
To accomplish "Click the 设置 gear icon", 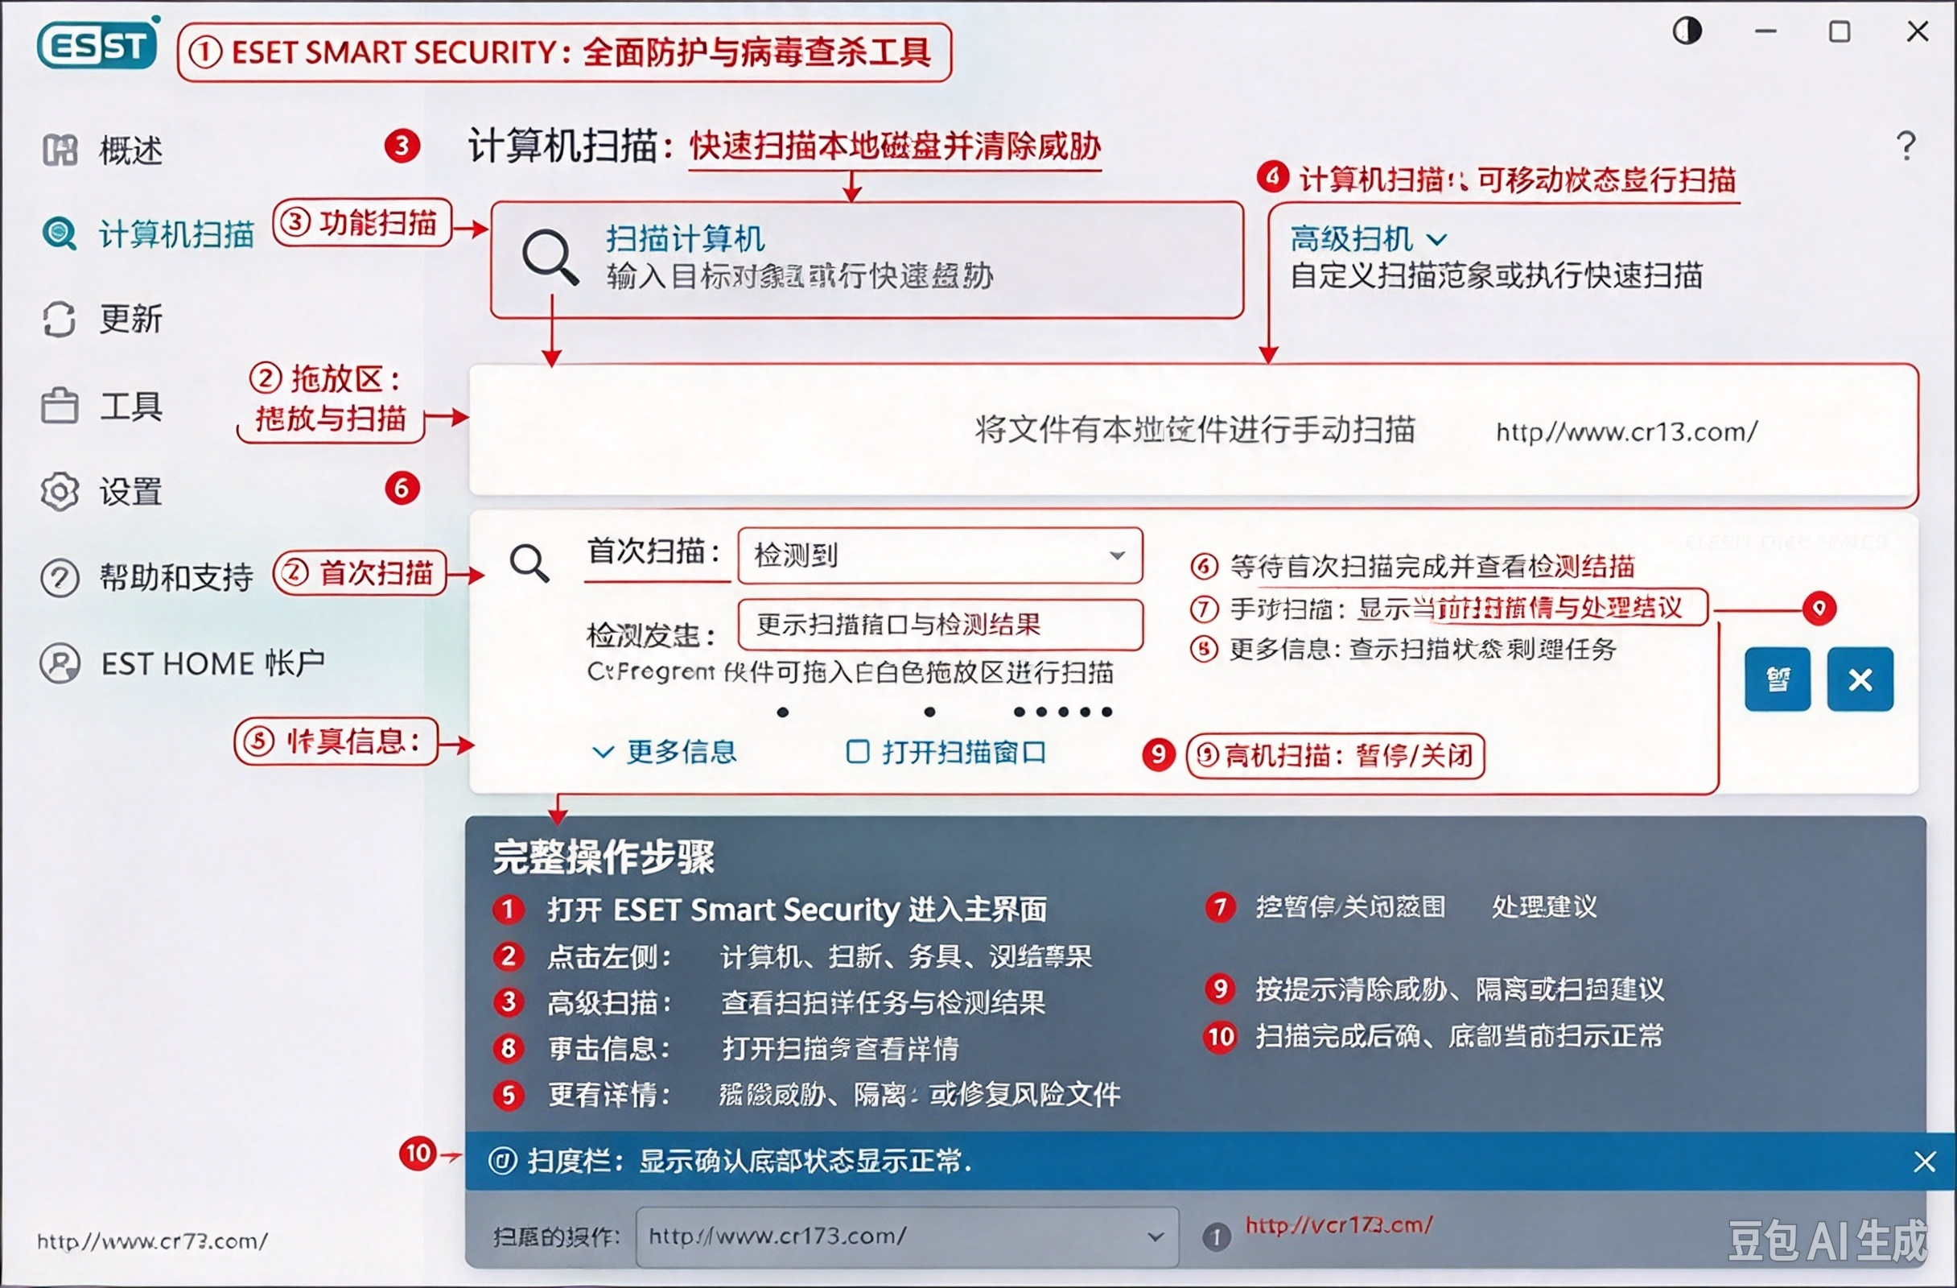I will pyautogui.click(x=60, y=492).
